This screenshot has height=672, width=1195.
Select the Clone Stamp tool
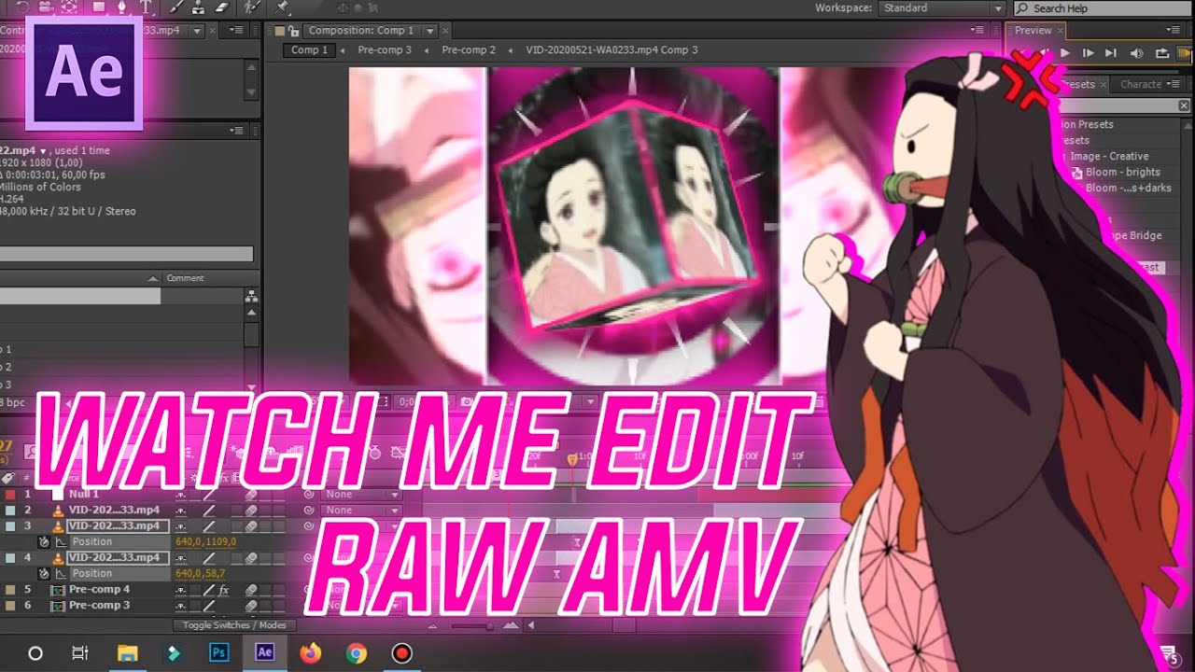(x=199, y=7)
